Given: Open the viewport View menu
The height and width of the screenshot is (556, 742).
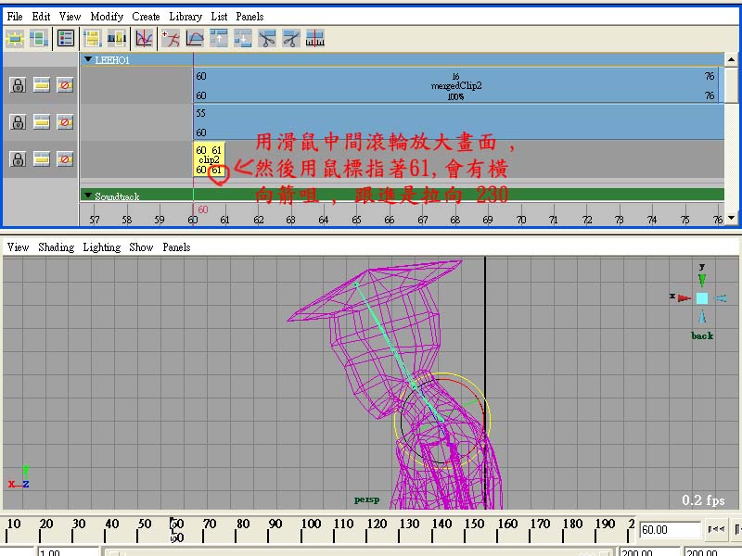Looking at the screenshot, I should point(18,247).
